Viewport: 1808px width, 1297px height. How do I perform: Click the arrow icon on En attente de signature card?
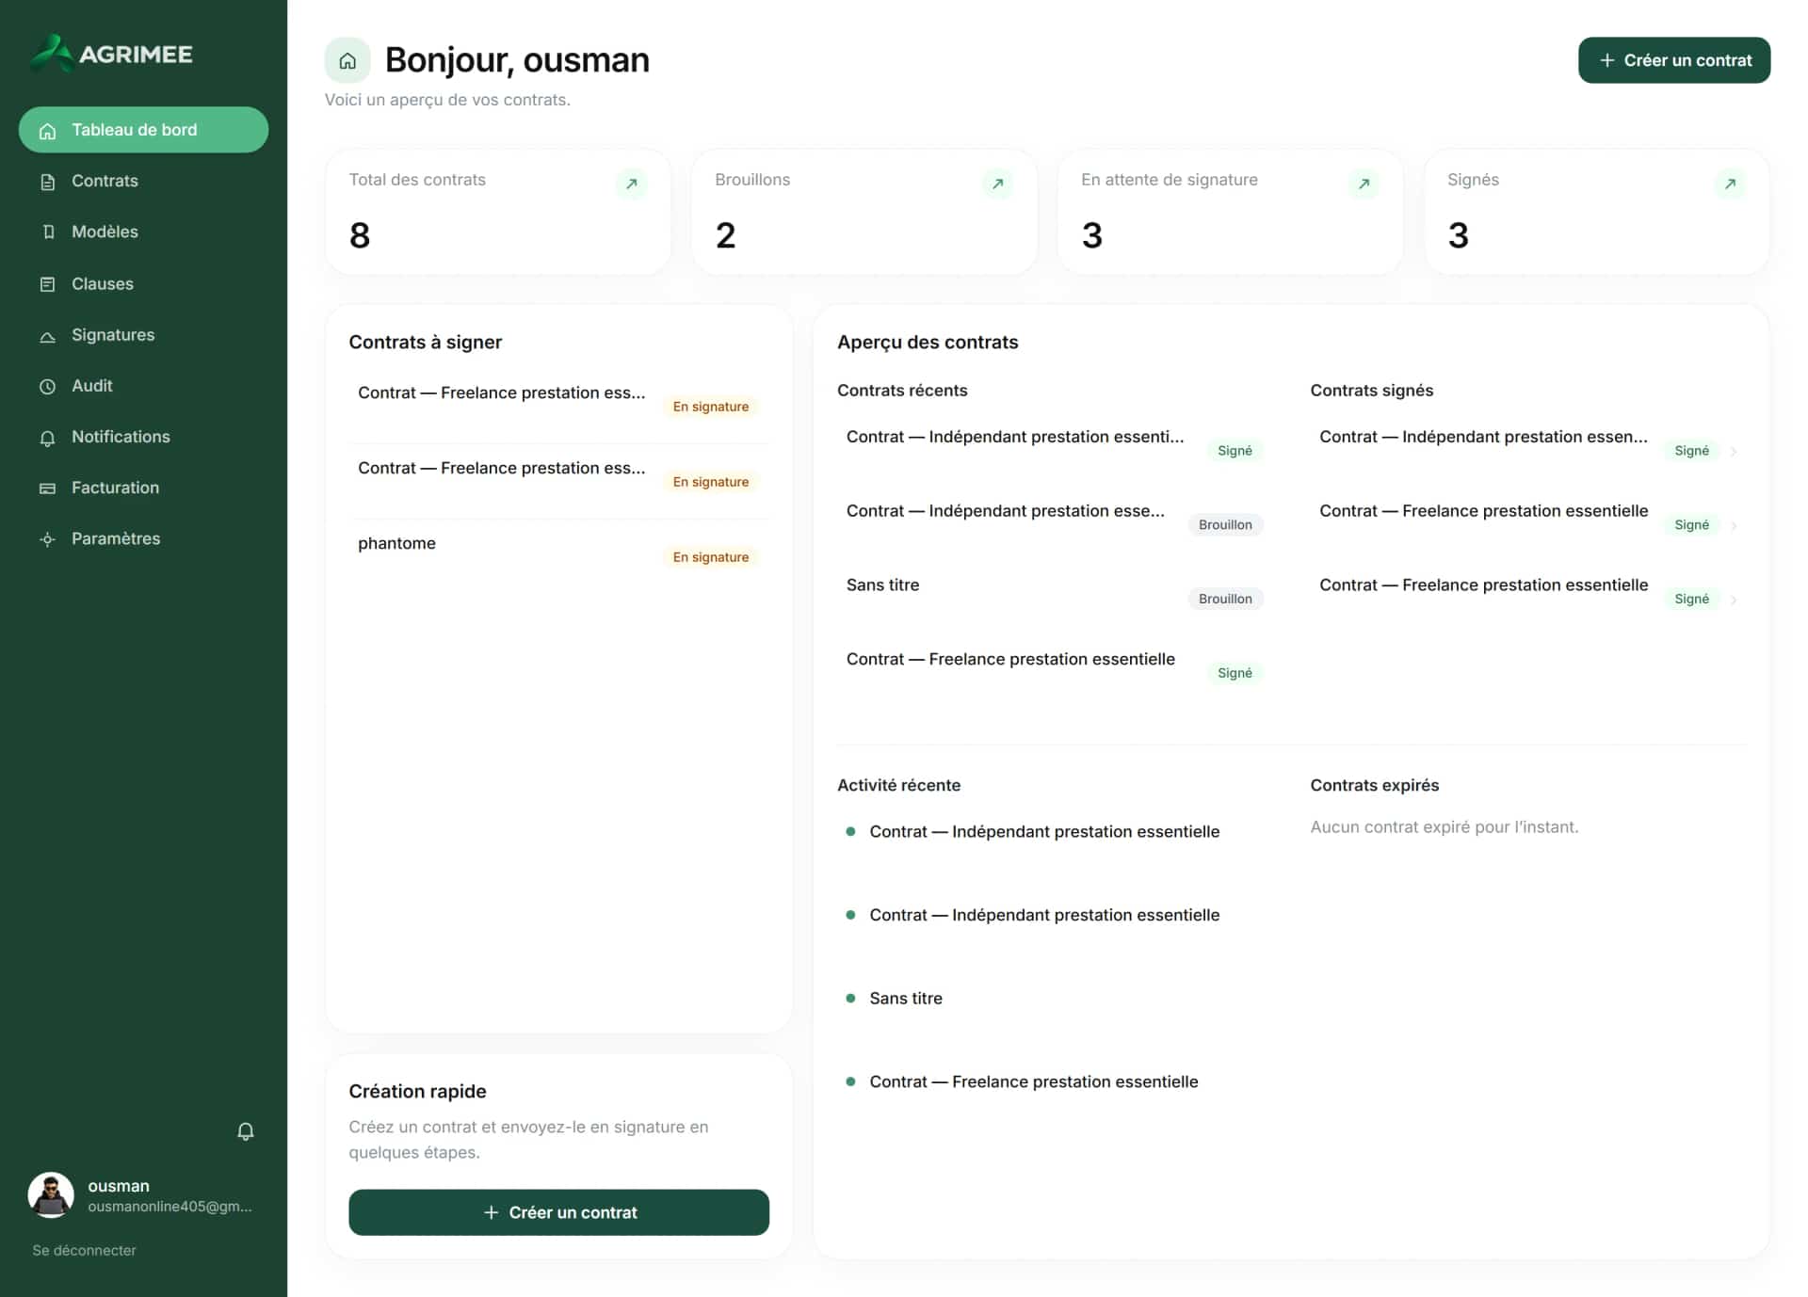(1364, 184)
